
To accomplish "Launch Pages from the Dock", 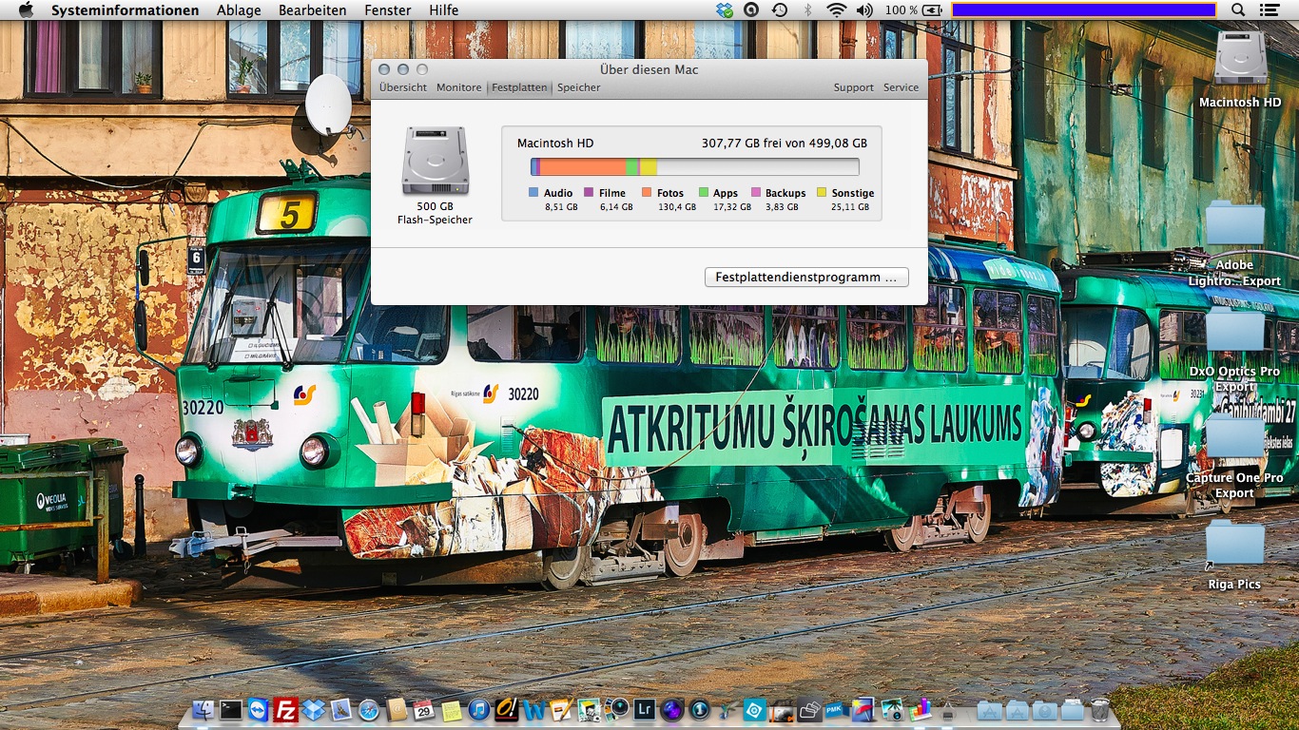I will click(561, 709).
